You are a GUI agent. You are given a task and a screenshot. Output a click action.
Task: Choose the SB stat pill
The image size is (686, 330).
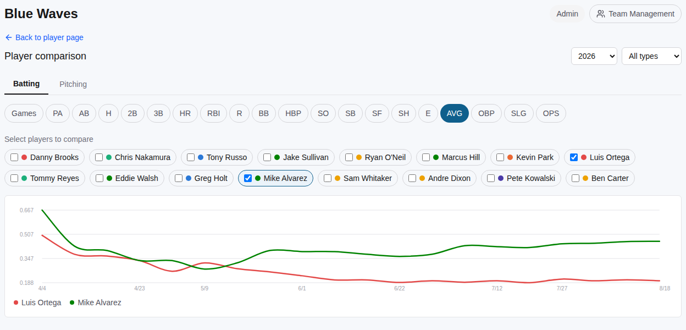pos(350,113)
